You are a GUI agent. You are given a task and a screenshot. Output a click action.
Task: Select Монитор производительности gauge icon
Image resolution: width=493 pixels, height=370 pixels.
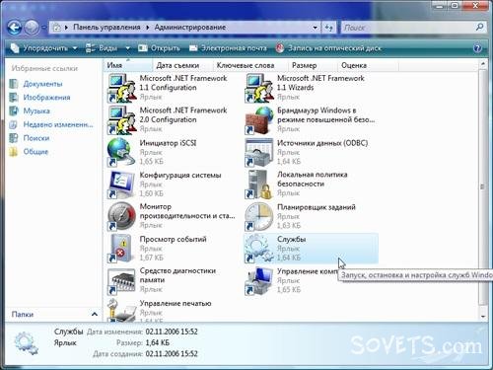(121, 216)
